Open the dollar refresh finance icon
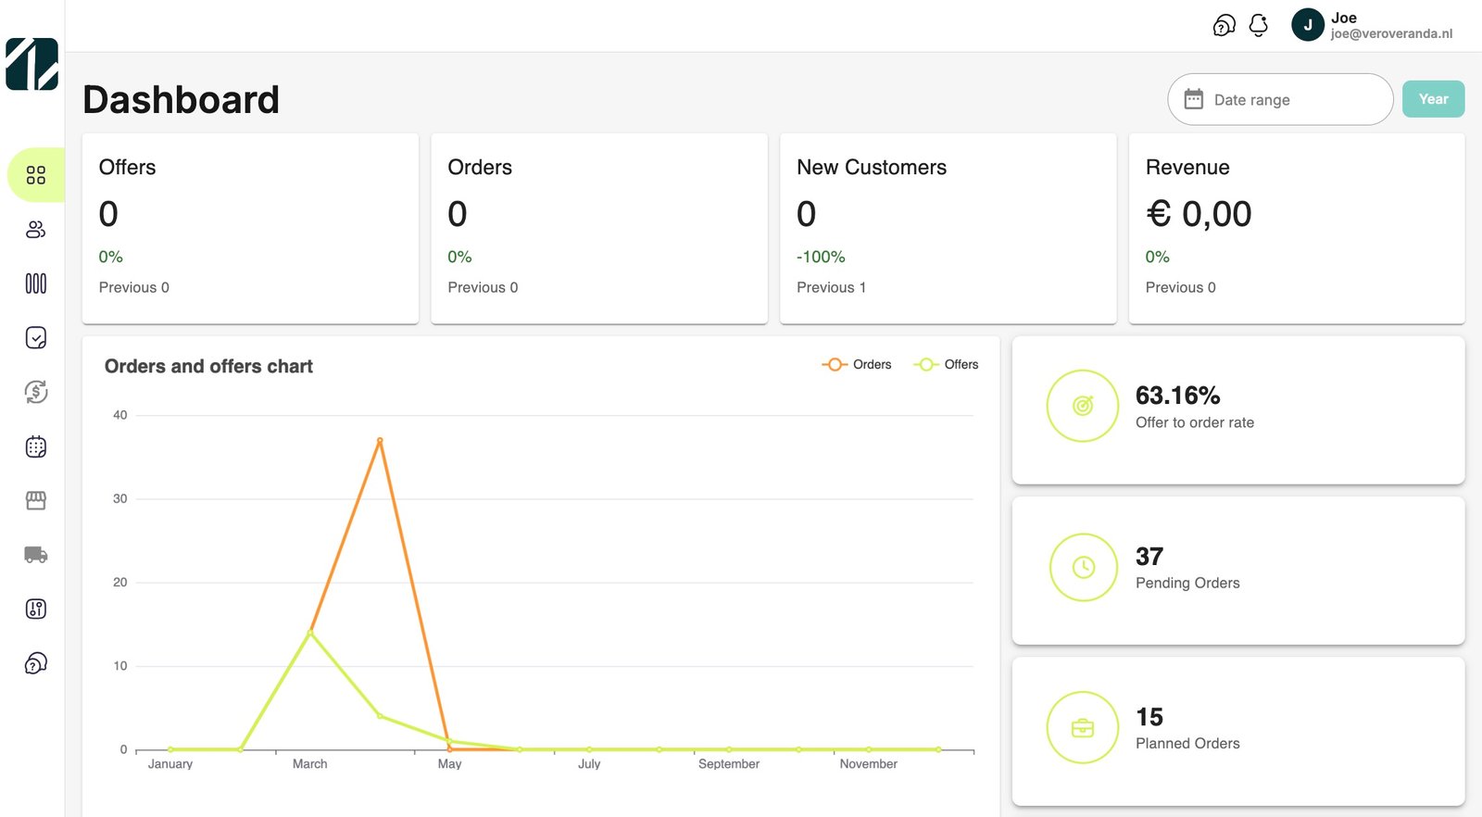 (x=36, y=392)
